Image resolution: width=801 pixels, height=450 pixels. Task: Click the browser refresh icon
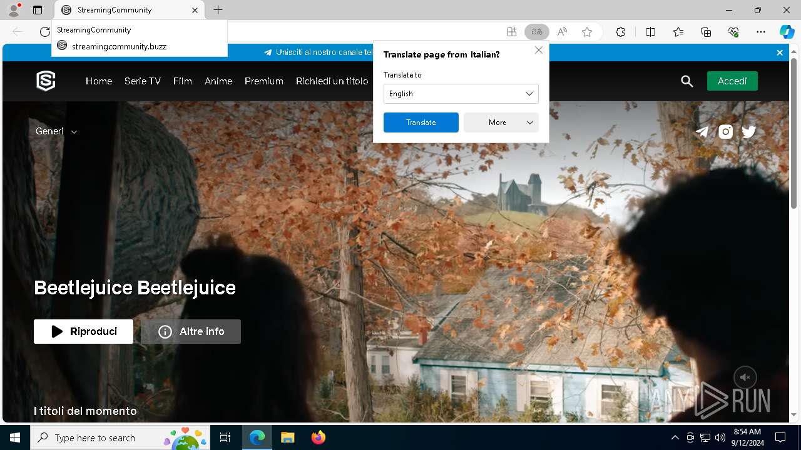[44, 32]
